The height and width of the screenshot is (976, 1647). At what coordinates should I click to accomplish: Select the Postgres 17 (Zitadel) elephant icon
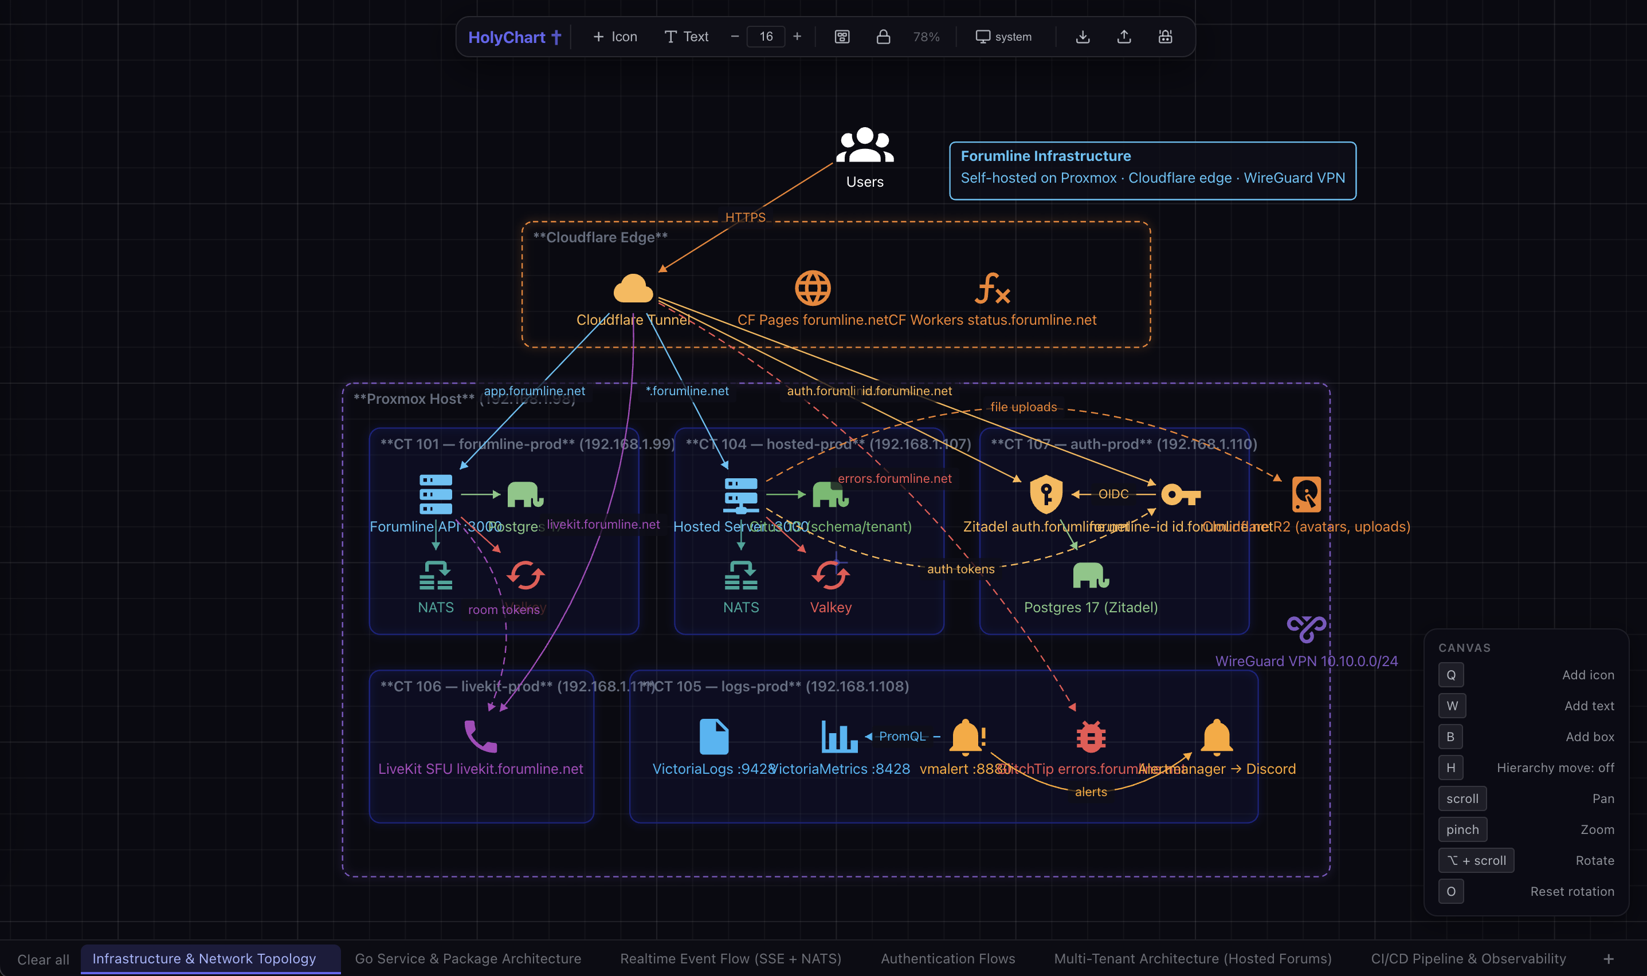[x=1091, y=576]
